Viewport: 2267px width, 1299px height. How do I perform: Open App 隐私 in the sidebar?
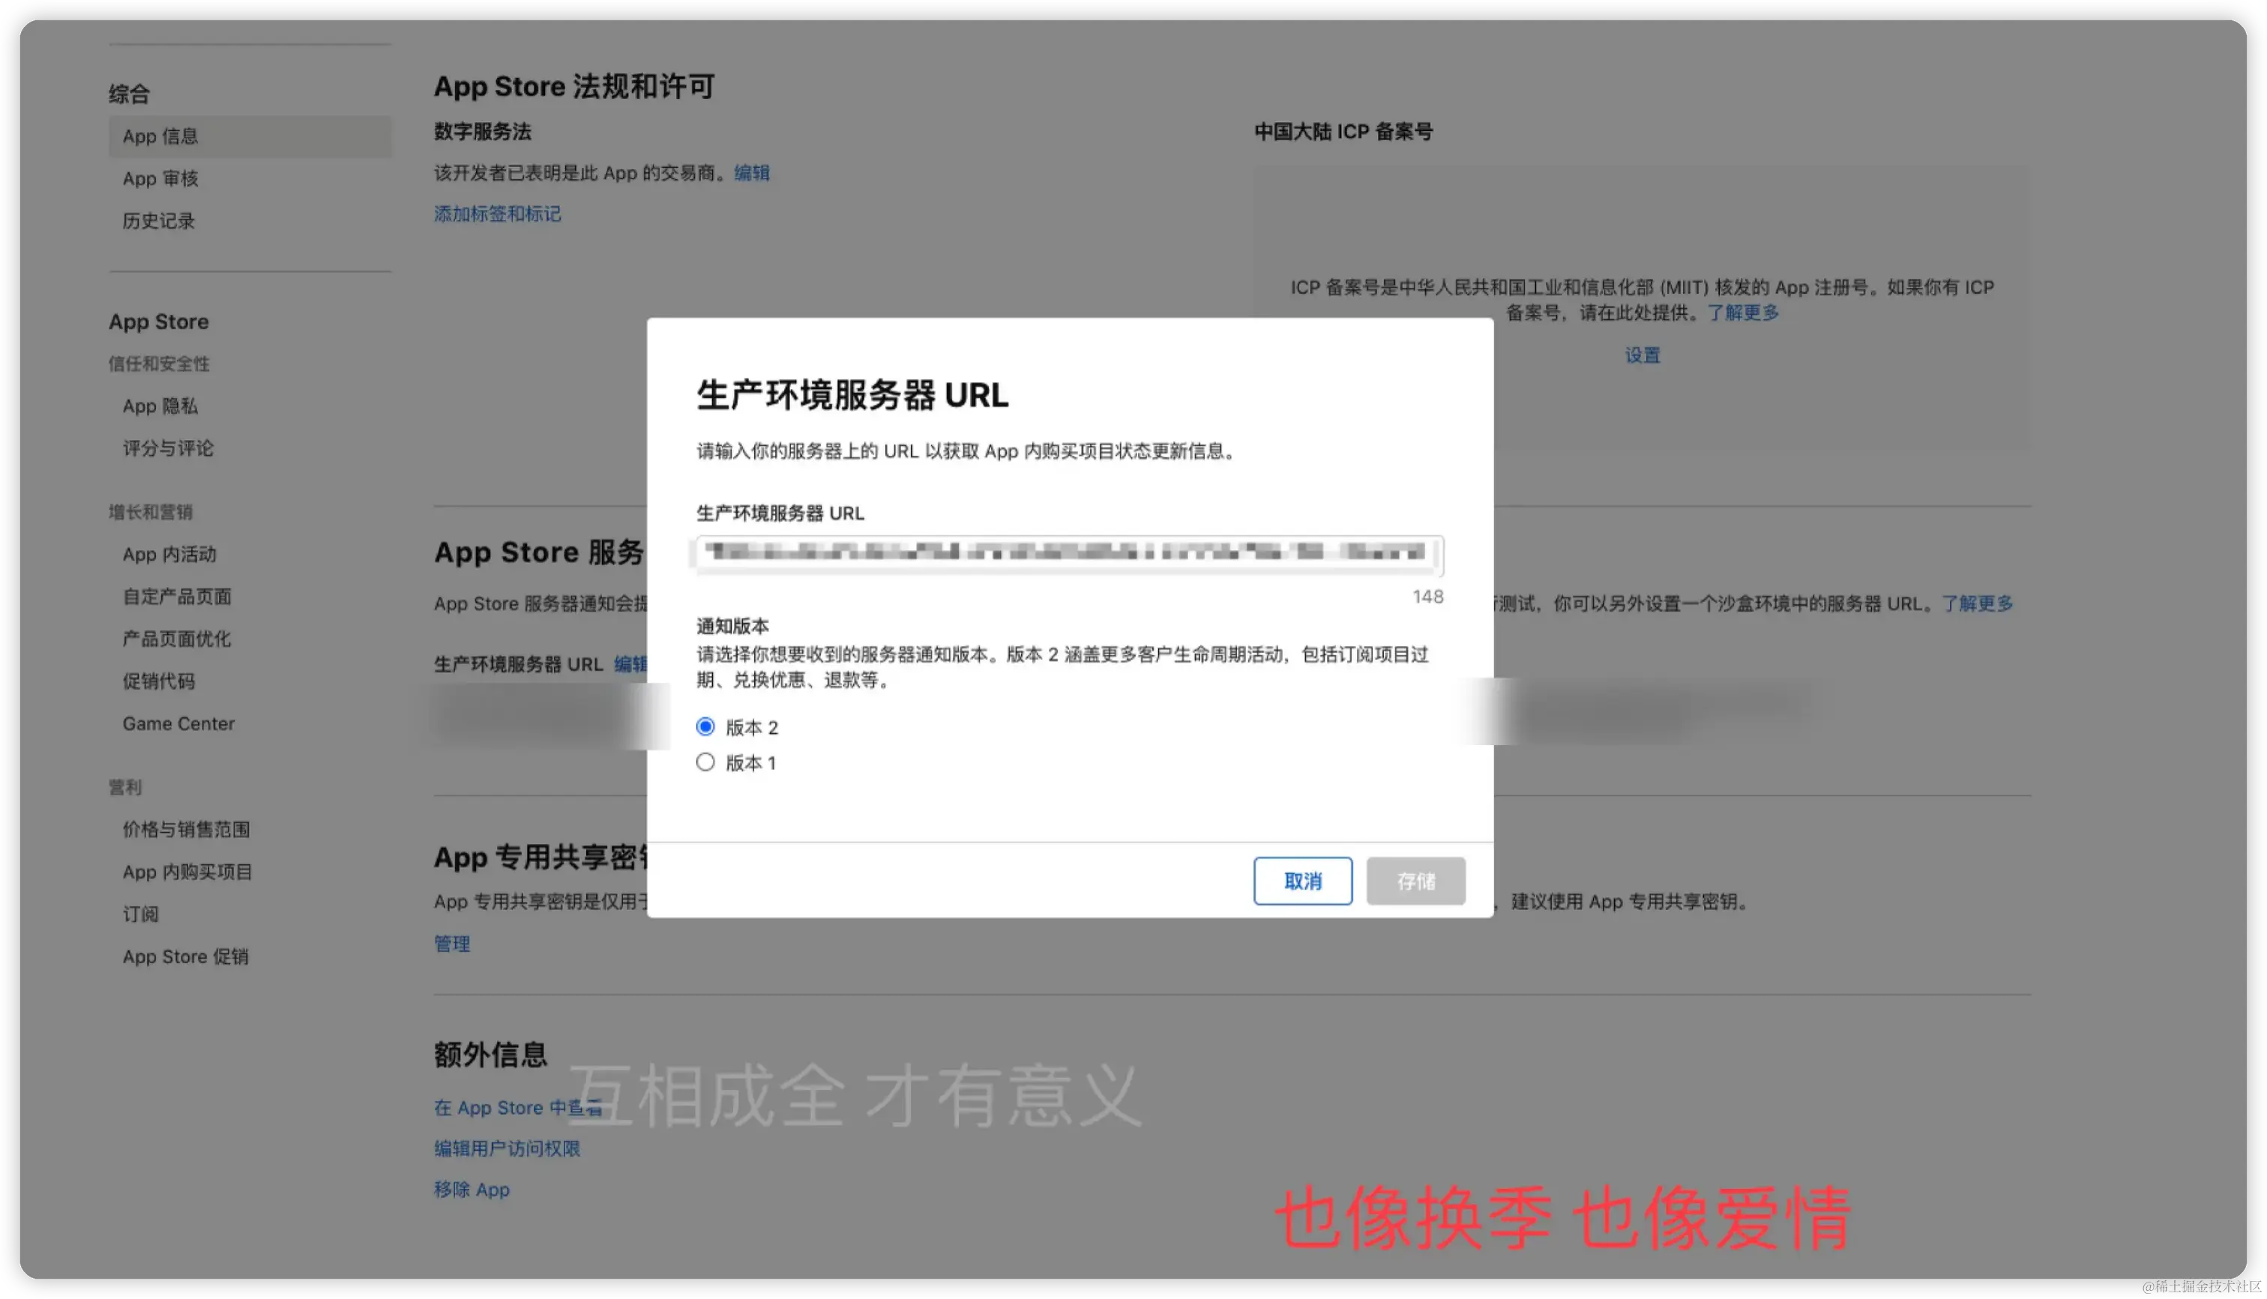pos(160,406)
